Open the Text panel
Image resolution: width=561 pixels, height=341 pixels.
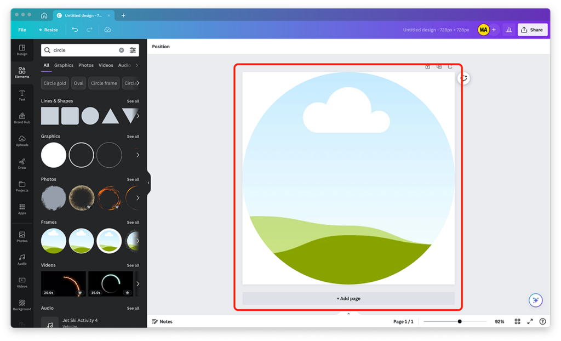click(22, 95)
